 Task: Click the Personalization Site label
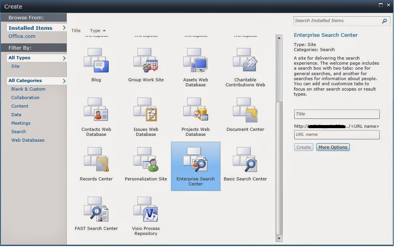coord(146,179)
